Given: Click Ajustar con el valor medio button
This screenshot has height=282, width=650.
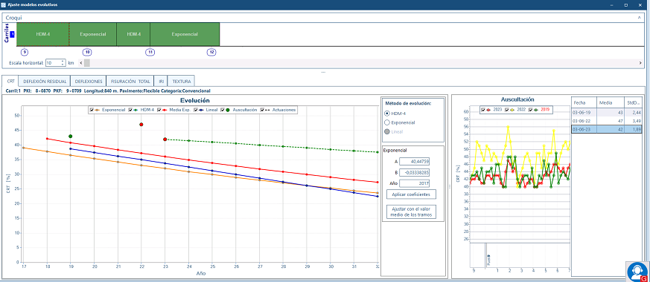Looking at the screenshot, I should tap(411, 212).
